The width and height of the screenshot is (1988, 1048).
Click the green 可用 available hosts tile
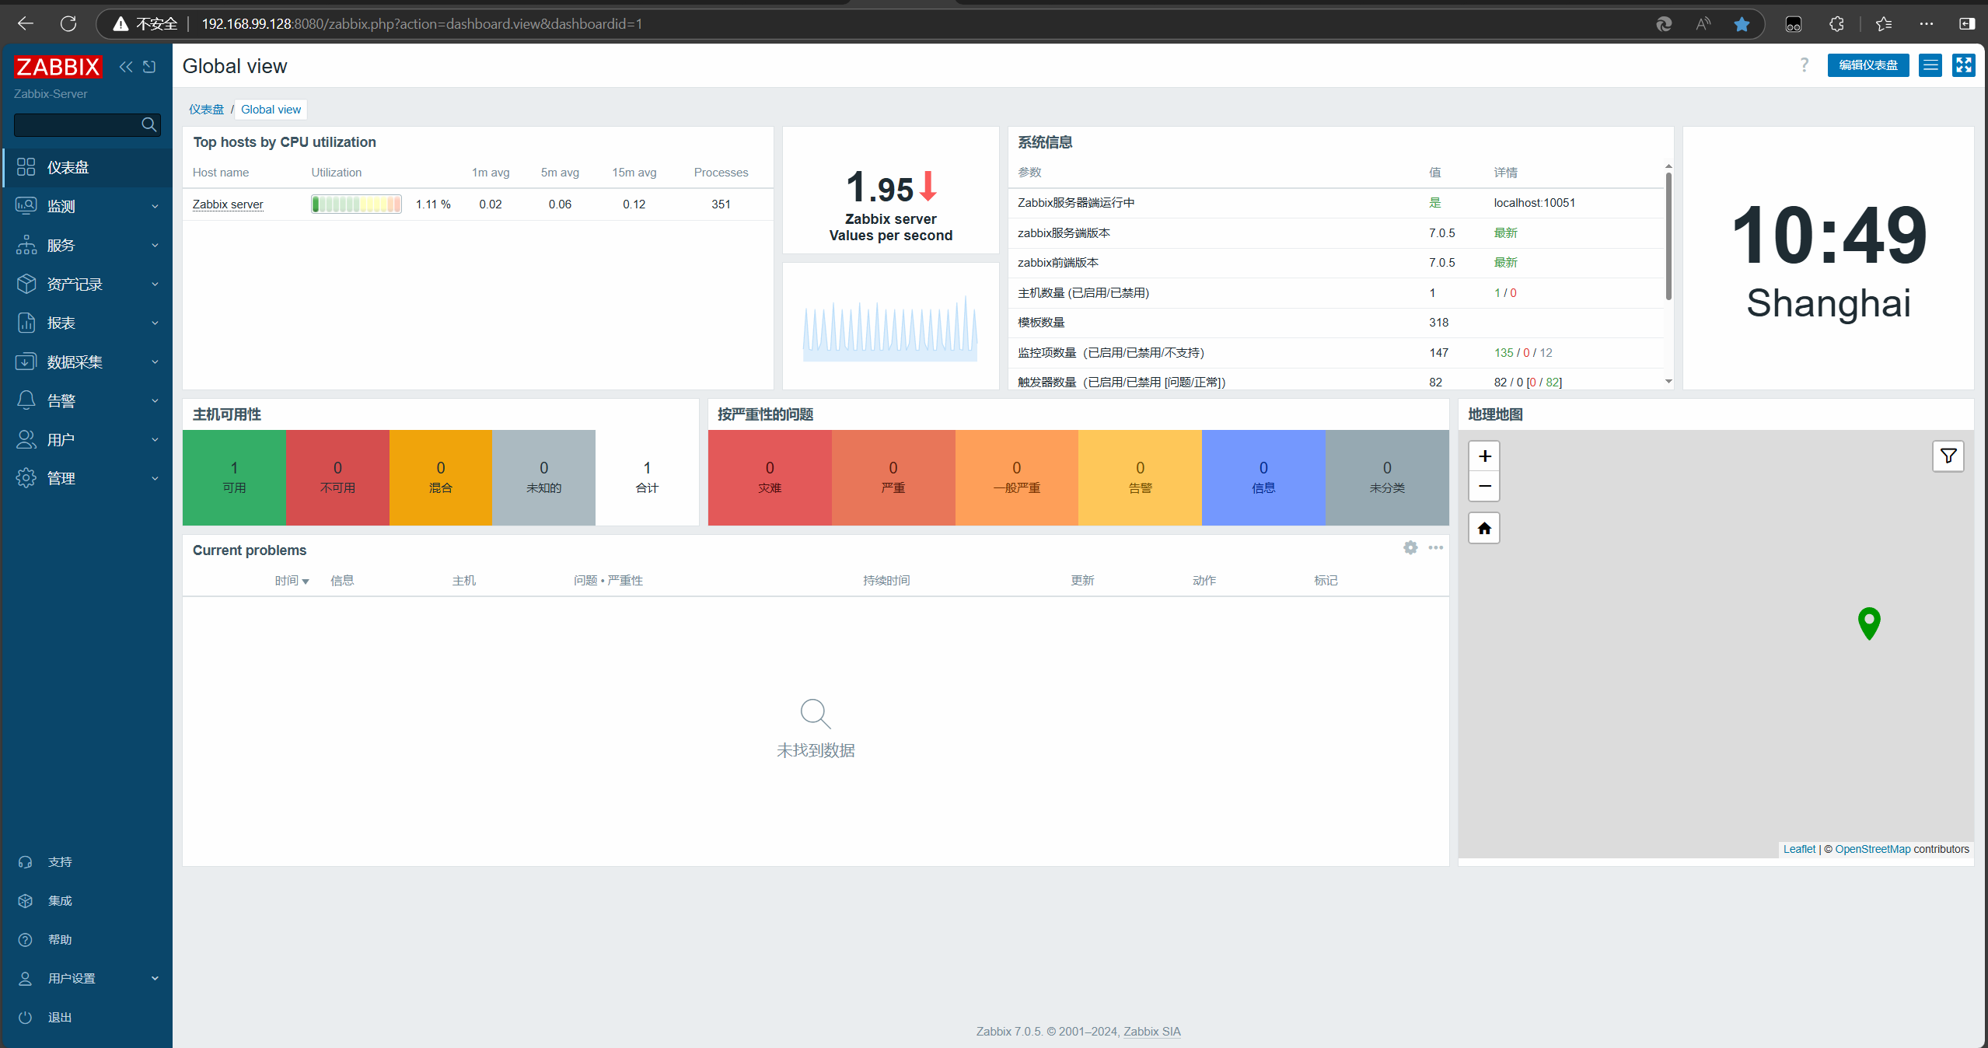click(234, 477)
